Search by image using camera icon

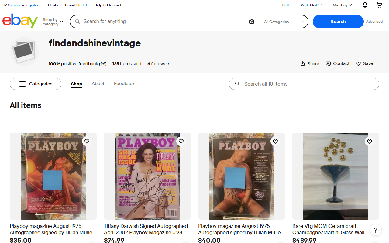point(251,22)
